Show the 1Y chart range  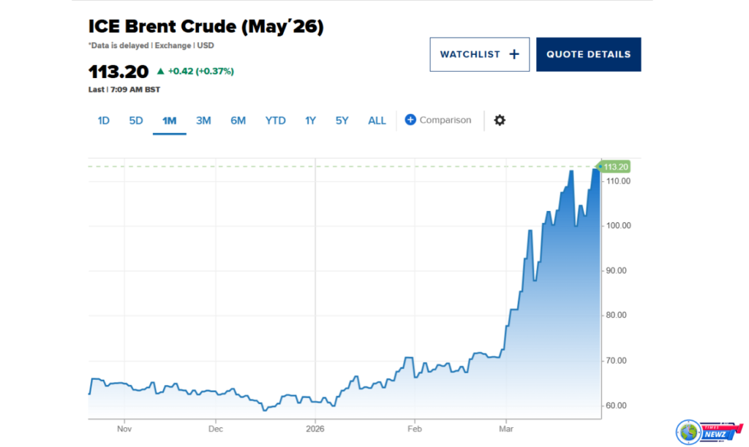310,121
